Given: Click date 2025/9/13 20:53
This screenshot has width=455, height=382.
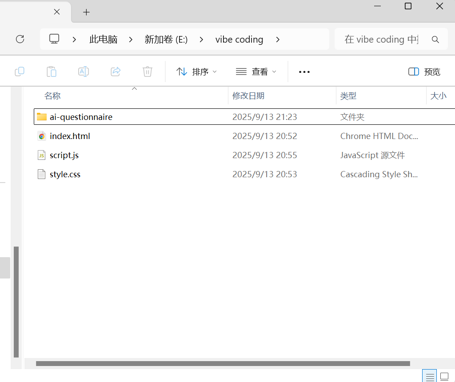Looking at the screenshot, I should click(x=265, y=174).
